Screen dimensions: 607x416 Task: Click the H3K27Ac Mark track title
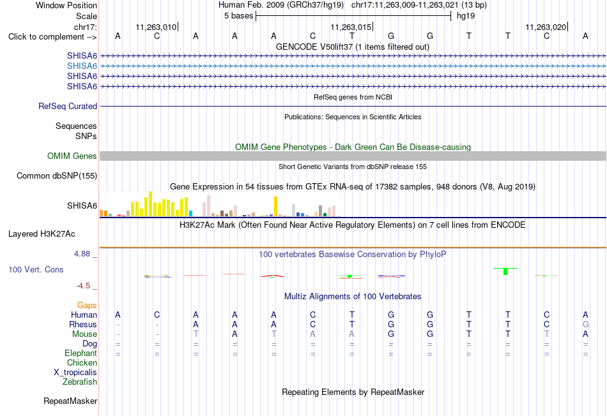coord(353,225)
